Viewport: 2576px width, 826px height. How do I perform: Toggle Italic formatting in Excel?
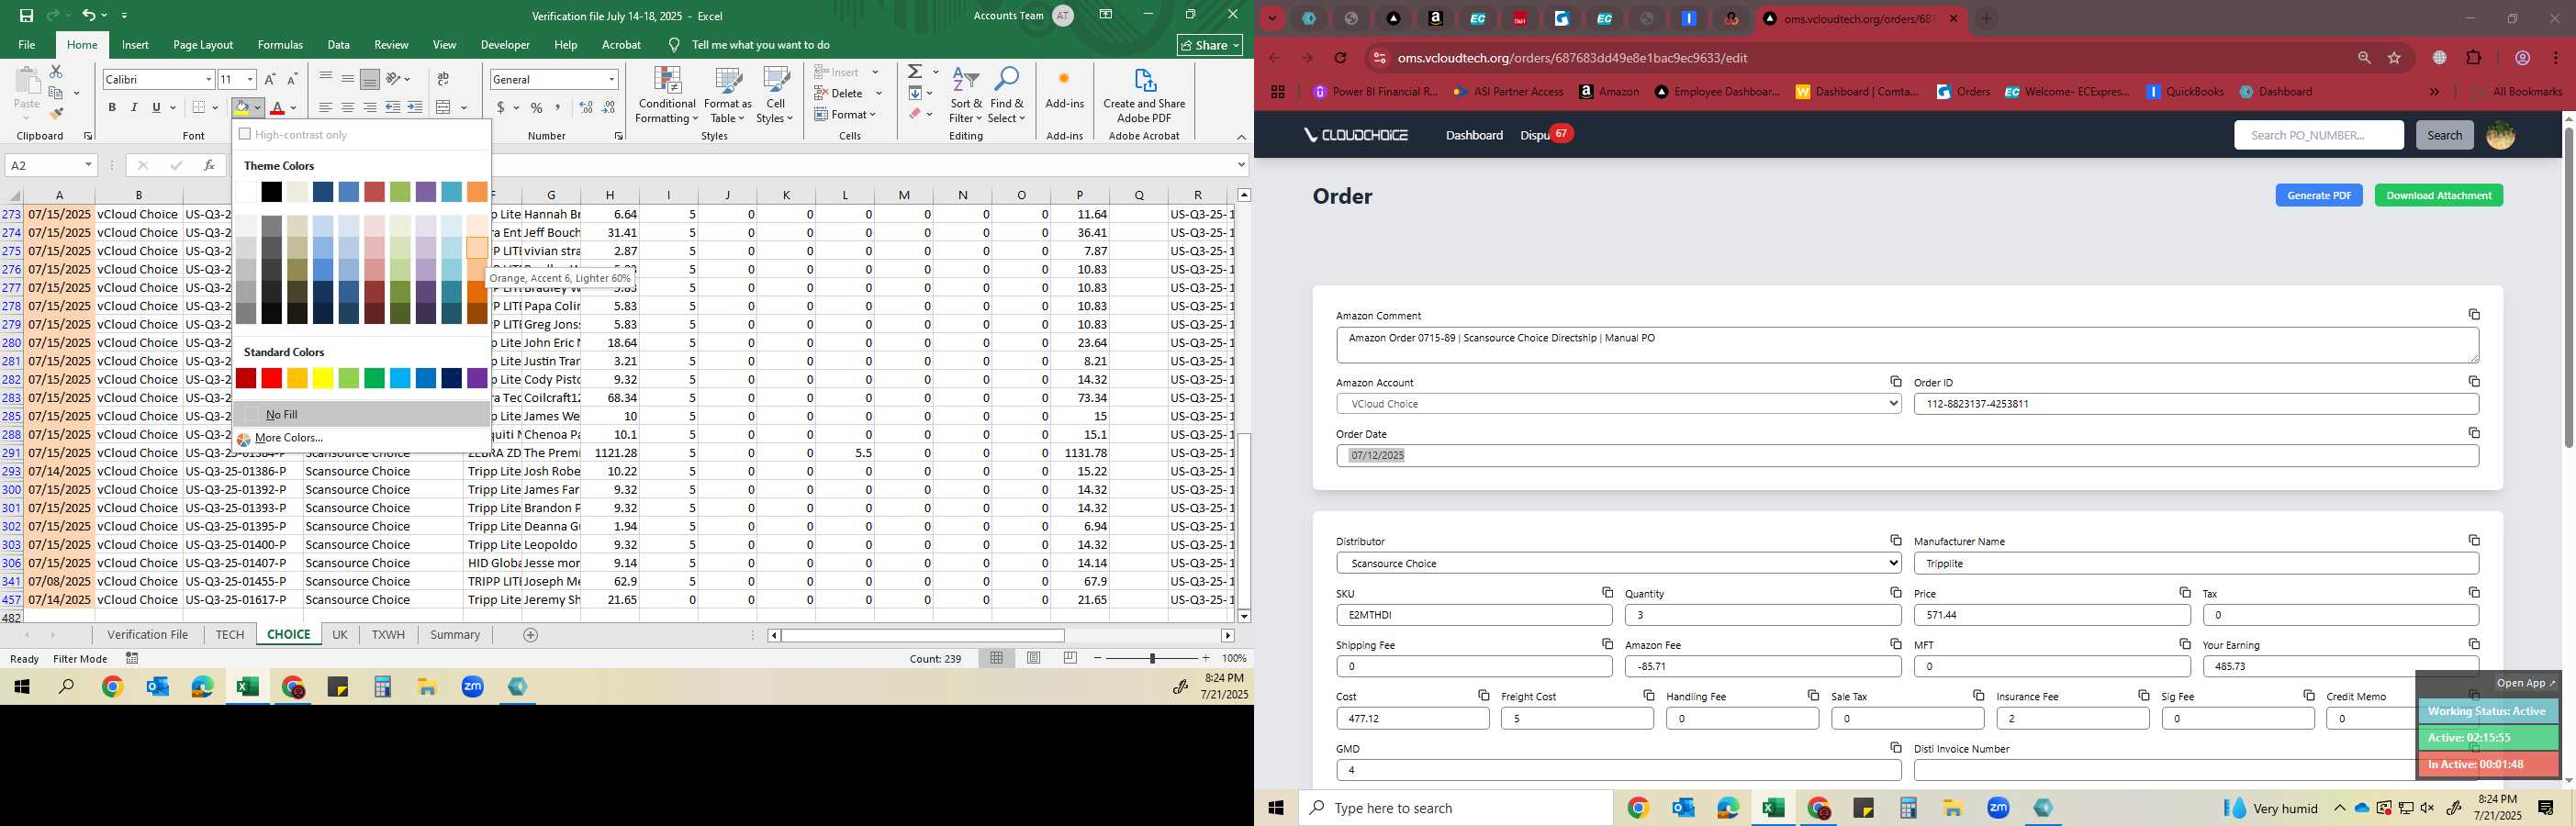(134, 107)
